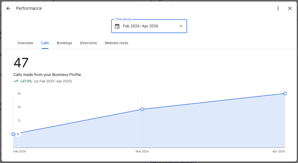Click the Feb 2026 x-axis label
The height and width of the screenshot is (163, 298).
coord(19,151)
